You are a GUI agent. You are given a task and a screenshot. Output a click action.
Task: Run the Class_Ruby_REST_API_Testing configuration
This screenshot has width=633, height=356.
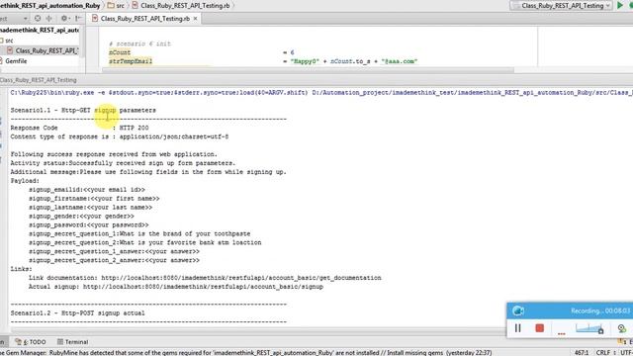pyautogui.click(x=620, y=5)
